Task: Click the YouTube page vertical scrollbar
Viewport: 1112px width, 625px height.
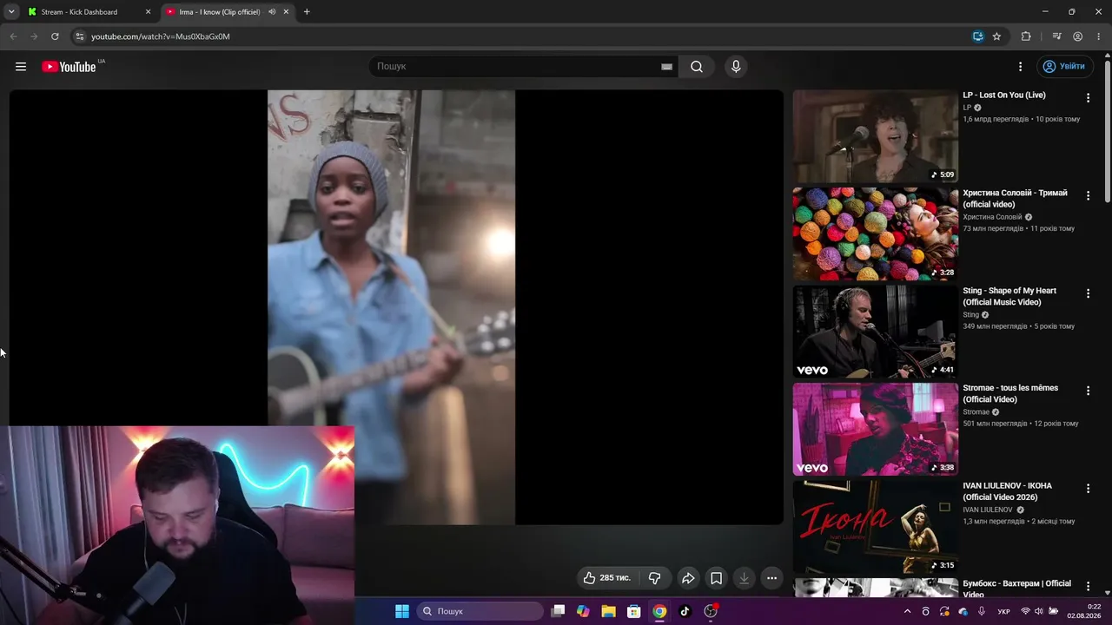Action: (1108, 130)
